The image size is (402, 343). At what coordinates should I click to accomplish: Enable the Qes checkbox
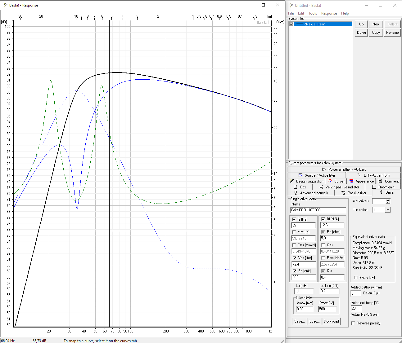click(323, 245)
